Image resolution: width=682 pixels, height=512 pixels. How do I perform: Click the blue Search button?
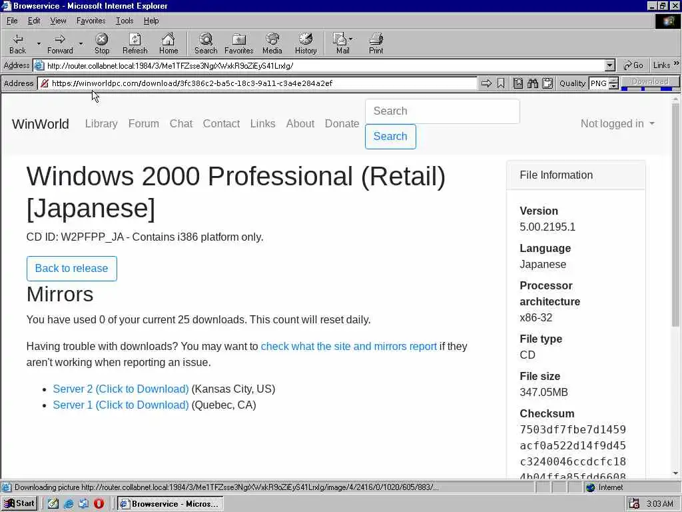(x=390, y=136)
